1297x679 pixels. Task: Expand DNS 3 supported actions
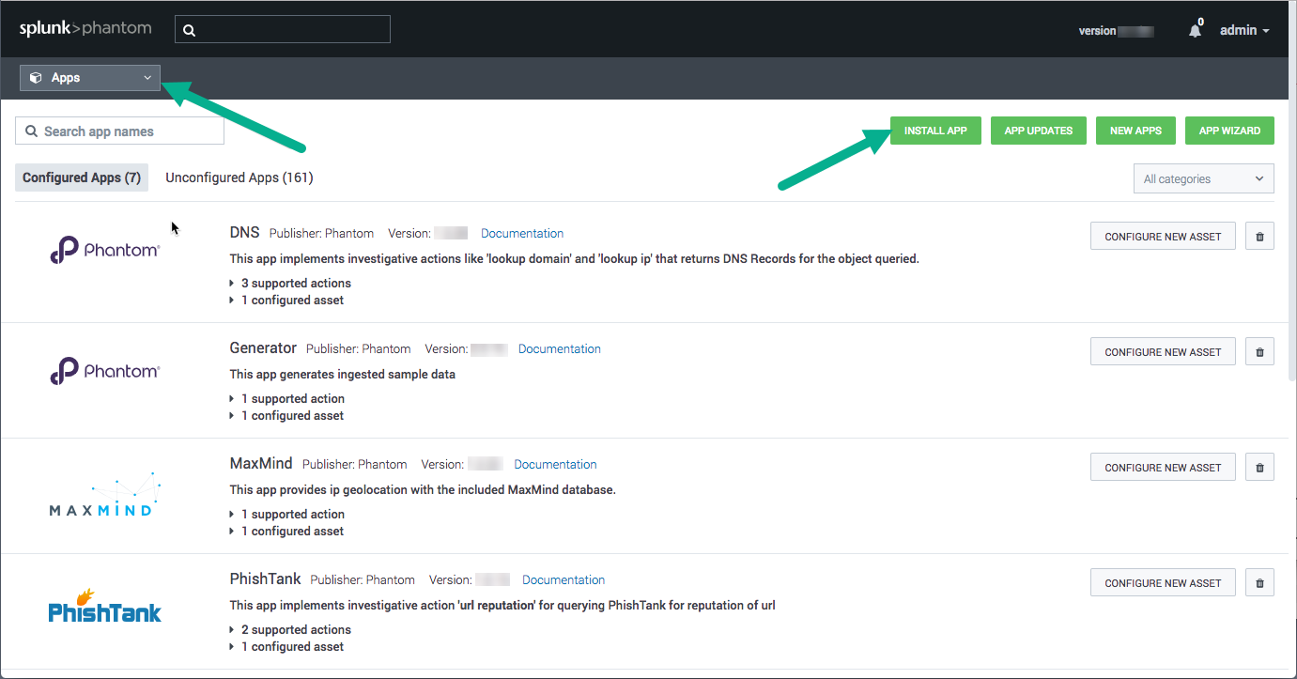click(x=290, y=283)
